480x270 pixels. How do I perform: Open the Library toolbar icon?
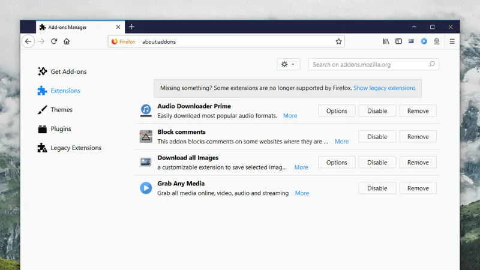(x=386, y=41)
